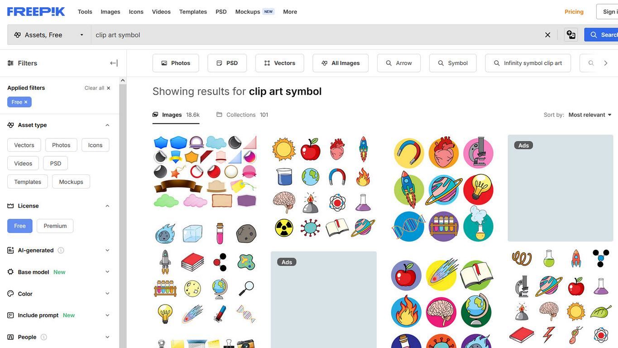The width and height of the screenshot is (618, 348).
Task: Click the AI-generated info icon
Action: point(61,250)
